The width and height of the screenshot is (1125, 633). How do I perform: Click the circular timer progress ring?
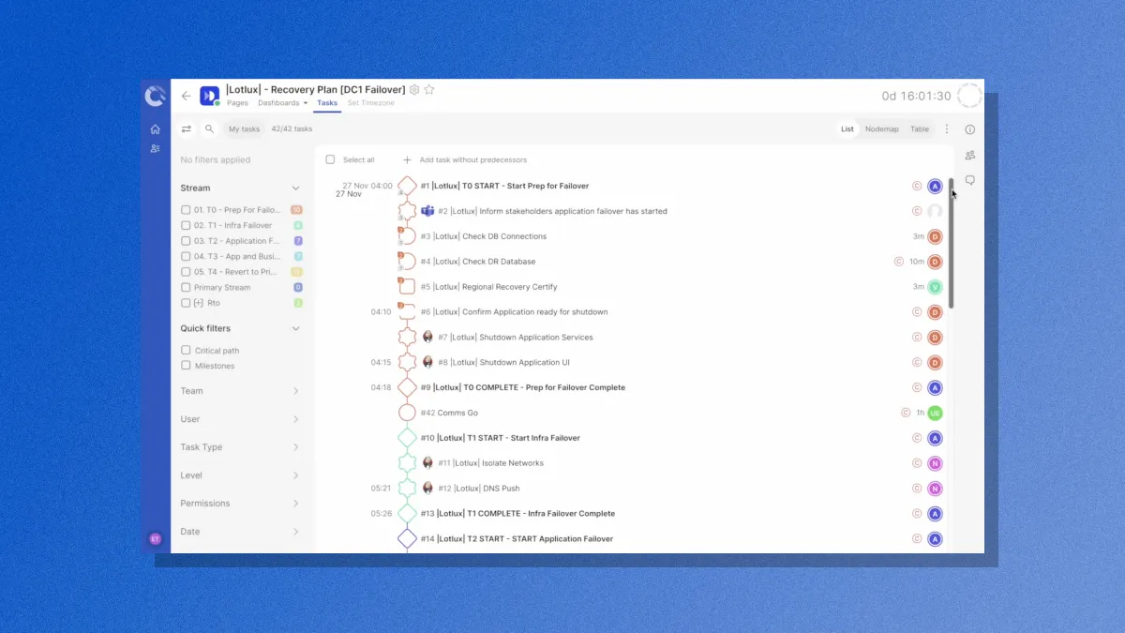pos(969,95)
